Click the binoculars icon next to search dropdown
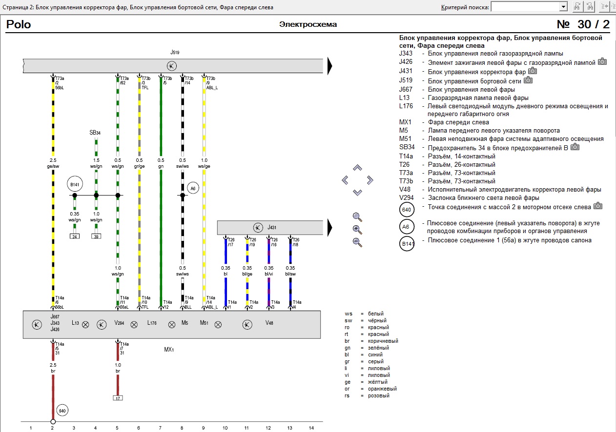Image resolution: width=616 pixels, height=432 pixels. (577, 6)
